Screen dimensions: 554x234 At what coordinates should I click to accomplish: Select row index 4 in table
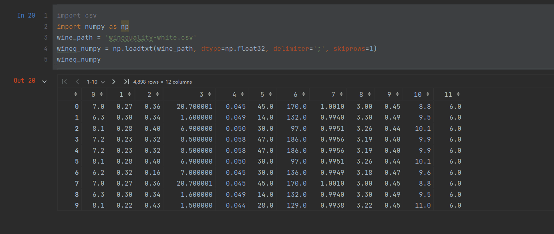(x=77, y=150)
